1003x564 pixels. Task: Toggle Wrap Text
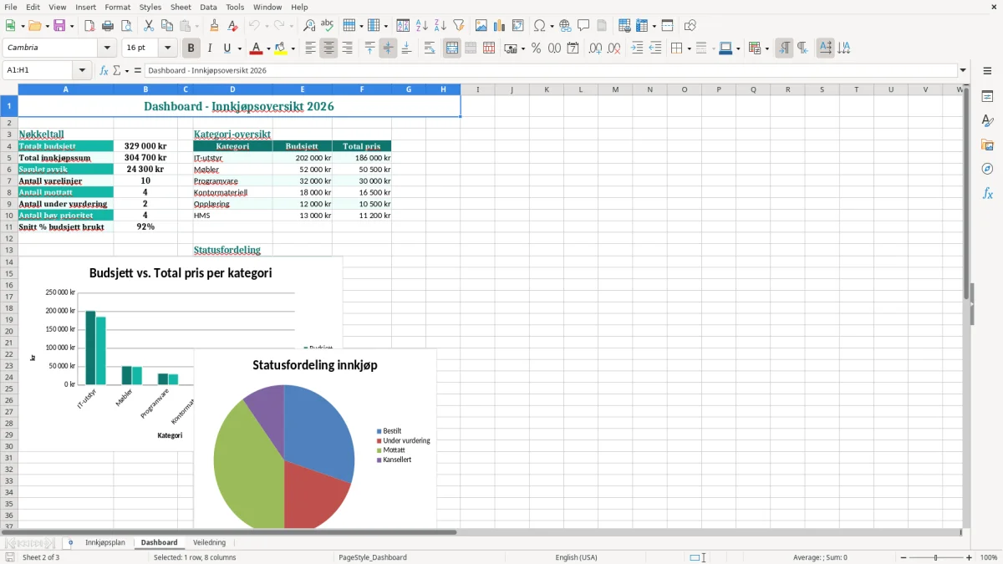430,48
